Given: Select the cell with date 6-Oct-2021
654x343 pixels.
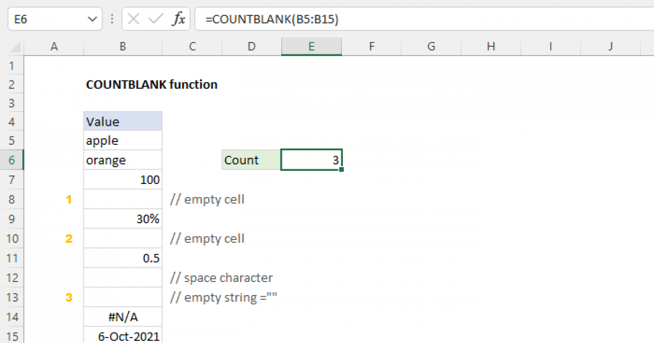Looking at the screenshot, I should click(x=123, y=336).
